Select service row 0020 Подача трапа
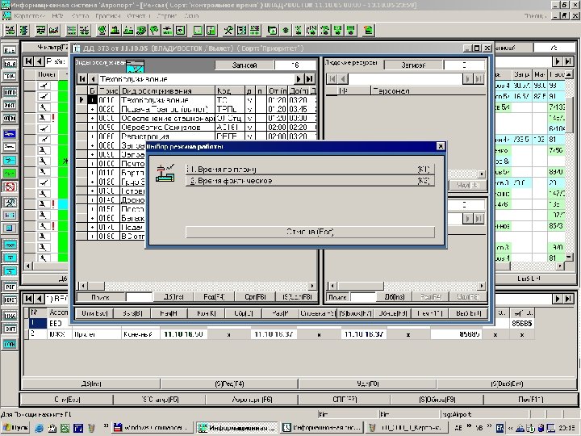 [196, 109]
